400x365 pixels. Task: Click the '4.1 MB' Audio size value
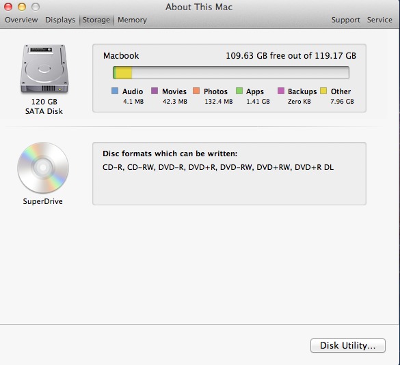pos(133,102)
